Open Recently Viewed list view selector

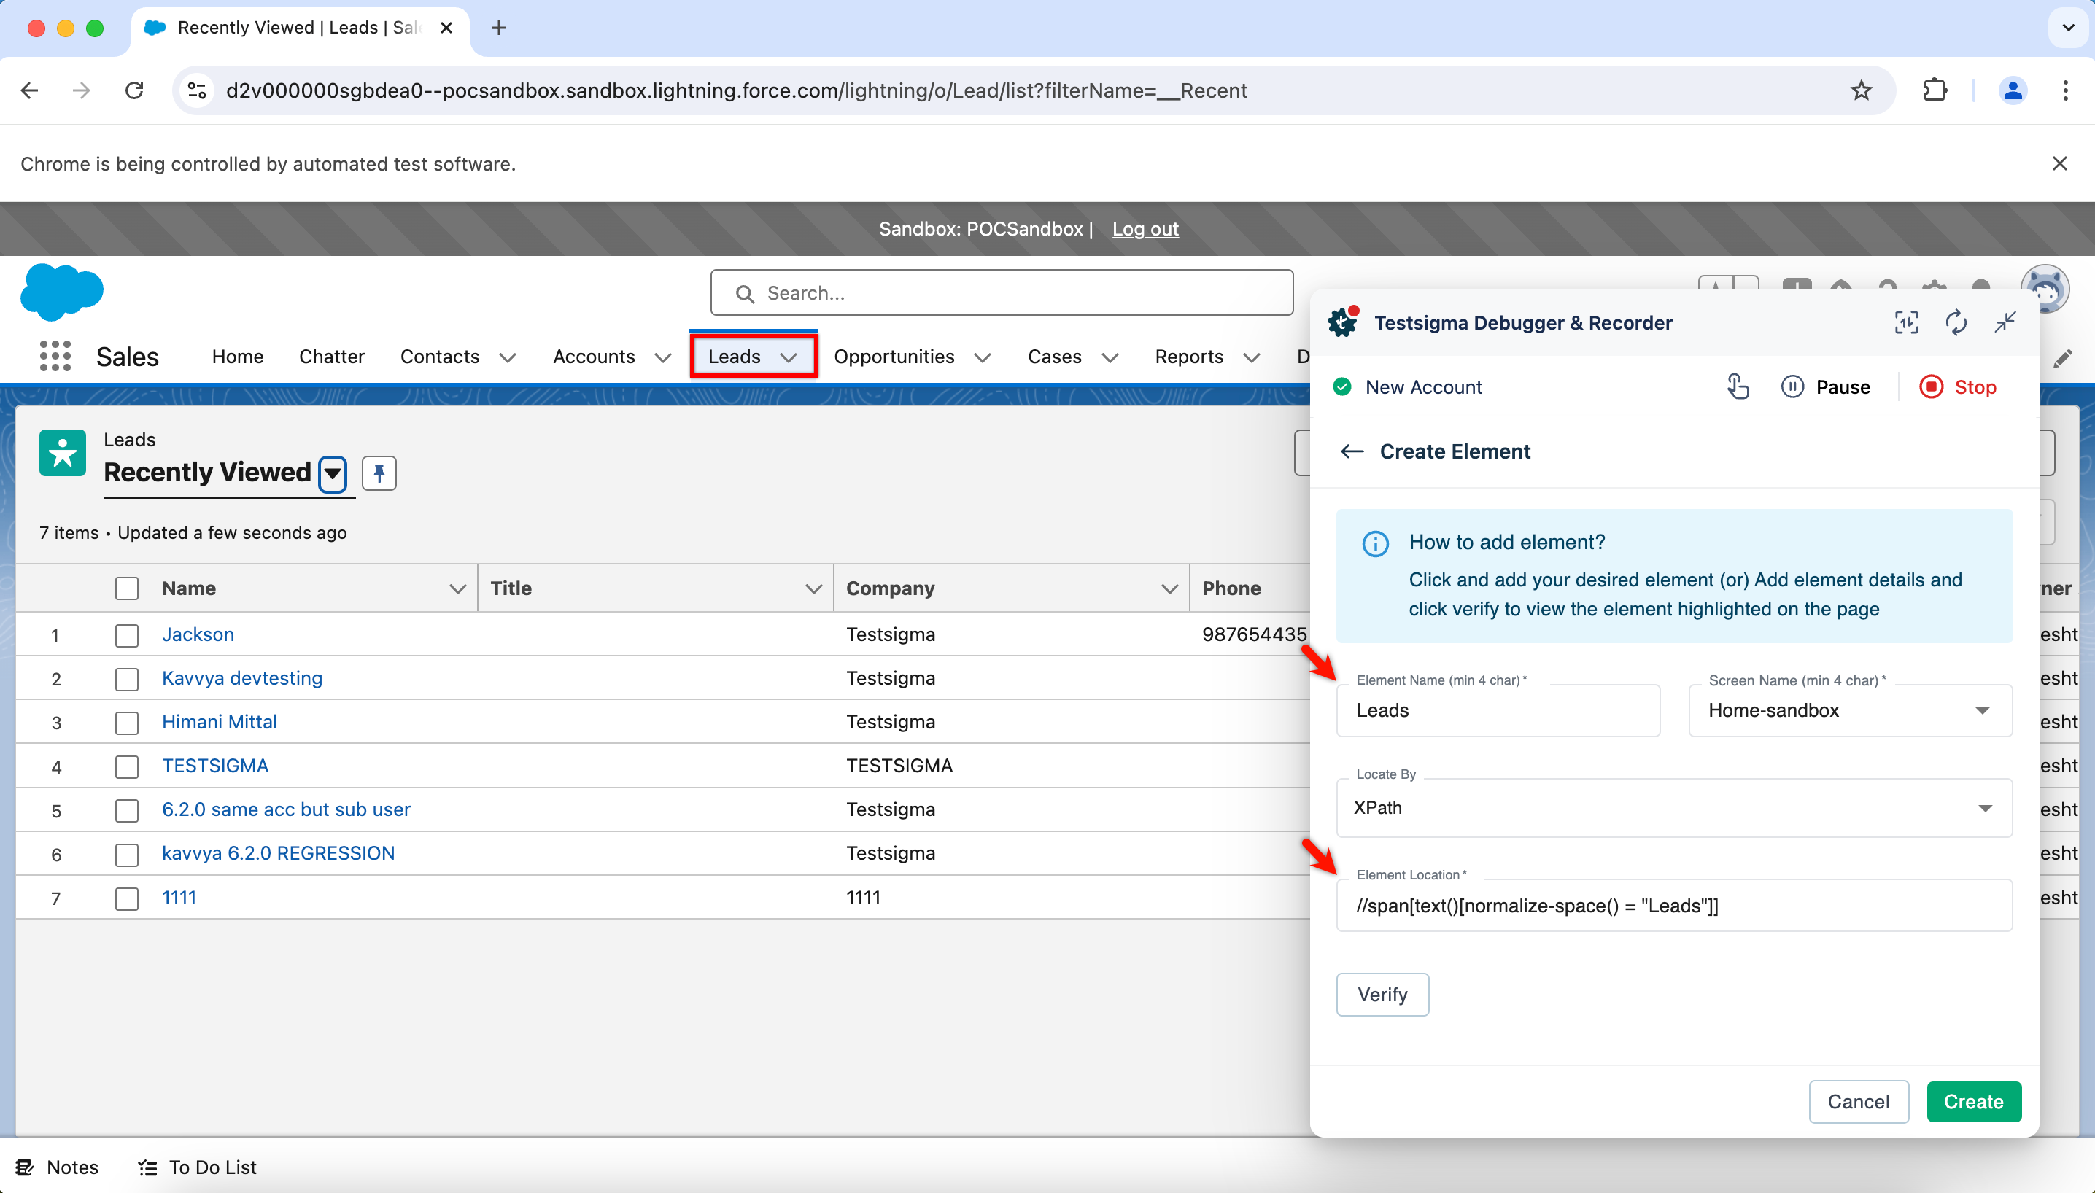click(333, 473)
